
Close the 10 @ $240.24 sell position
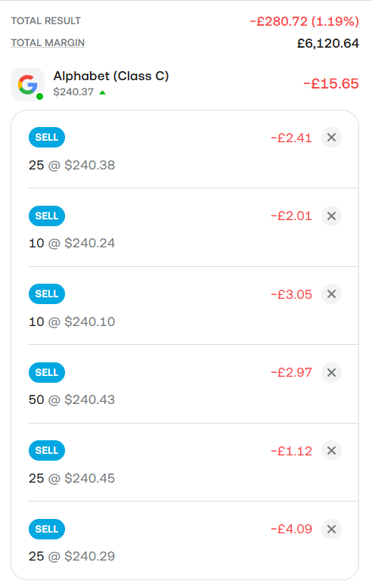point(331,216)
